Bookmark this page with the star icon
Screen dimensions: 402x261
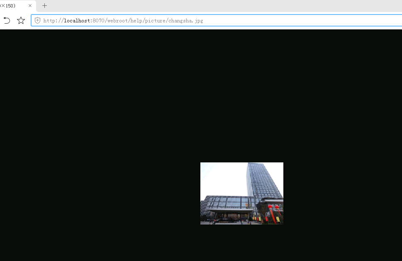(21, 20)
